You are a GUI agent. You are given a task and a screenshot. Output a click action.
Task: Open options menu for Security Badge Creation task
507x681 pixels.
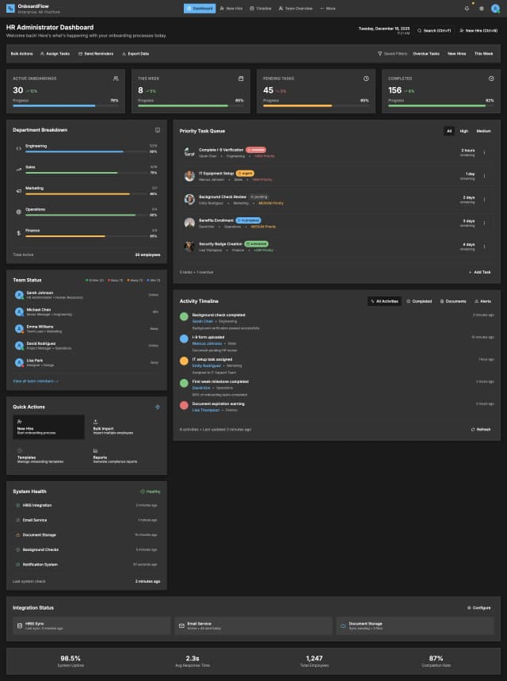pos(485,247)
